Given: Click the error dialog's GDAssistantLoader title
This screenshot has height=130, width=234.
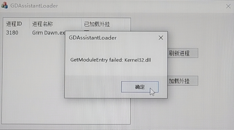Looking at the screenshot, I should pos(92,38).
